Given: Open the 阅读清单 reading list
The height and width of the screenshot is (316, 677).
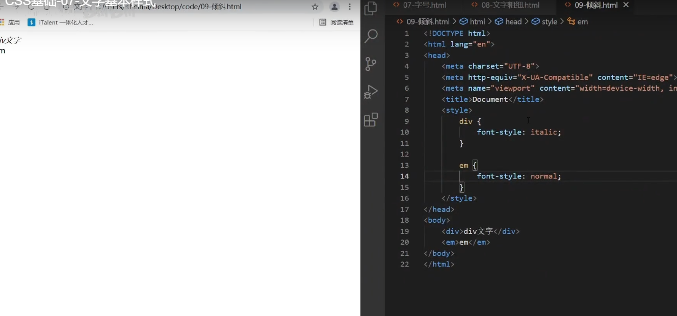Looking at the screenshot, I should [336, 22].
